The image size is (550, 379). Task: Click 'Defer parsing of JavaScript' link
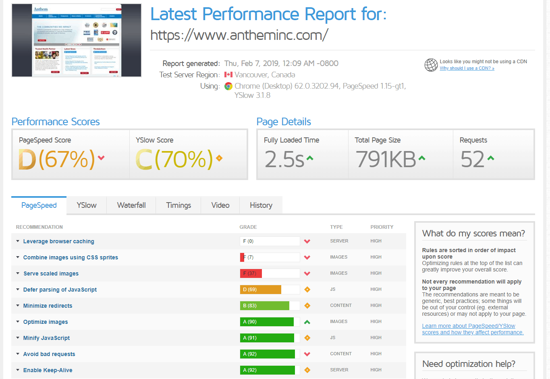pos(60,290)
